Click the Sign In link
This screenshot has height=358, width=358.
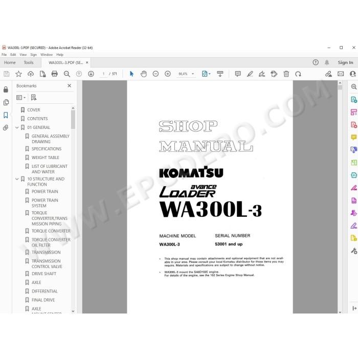345,62
